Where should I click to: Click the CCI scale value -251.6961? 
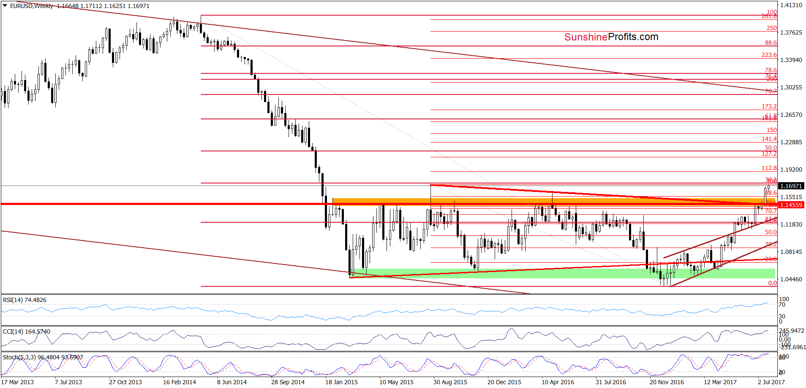[793, 347]
